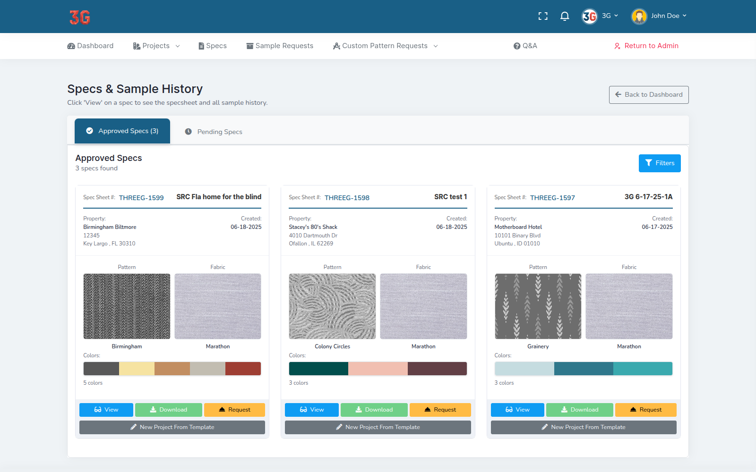Expand Custom Pattern Requests chevron
The image size is (756, 472).
click(436, 46)
